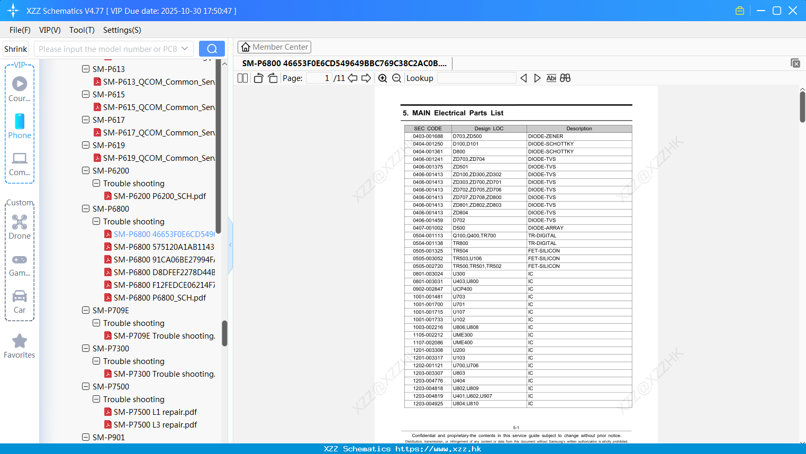Image resolution: width=806 pixels, height=454 pixels.
Task: Select the SM-P6800 46653F0E6CD document tab
Action: click(345, 63)
